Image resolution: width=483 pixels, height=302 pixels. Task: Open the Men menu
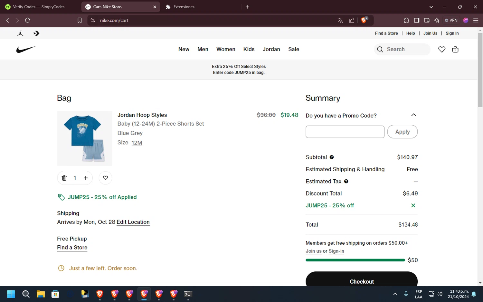203,49
